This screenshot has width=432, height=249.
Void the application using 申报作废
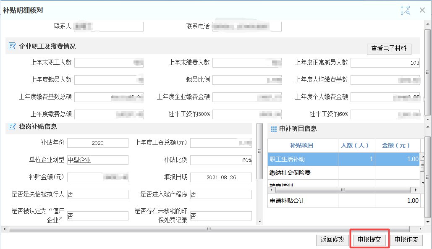pos(406,240)
